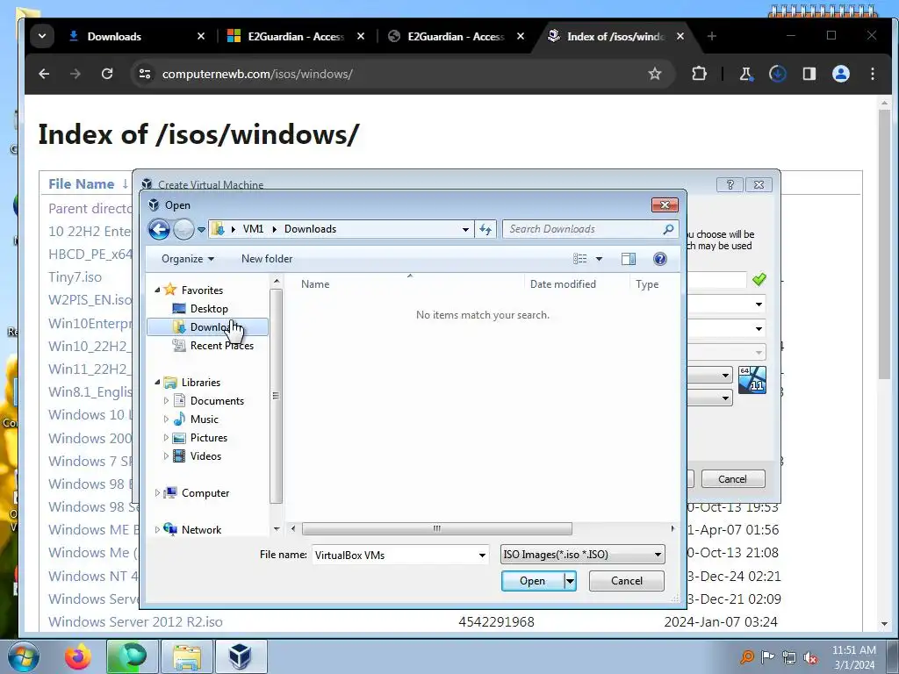Cancel the Open dialog
The image size is (899, 674).
tap(626, 581)
